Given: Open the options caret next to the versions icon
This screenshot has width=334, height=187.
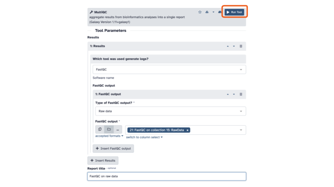Looking at the screenshot, I should coord(213,12).
